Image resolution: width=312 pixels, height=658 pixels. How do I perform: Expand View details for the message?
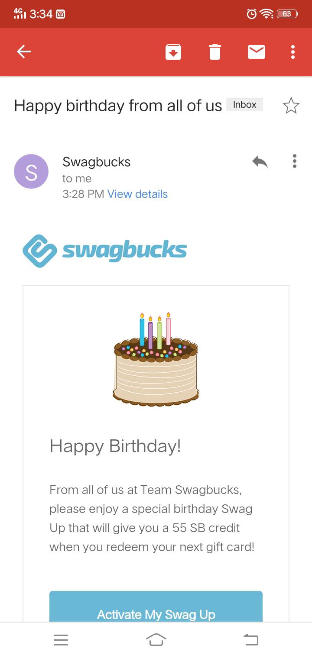coord(137,194)
